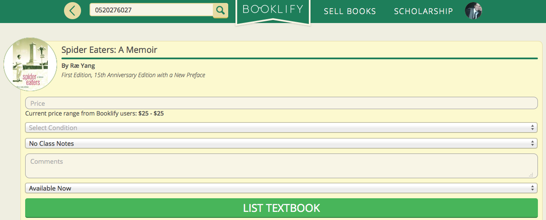Open the user profile avatar
The image size is (546, 220).
[x=473, y=11]
